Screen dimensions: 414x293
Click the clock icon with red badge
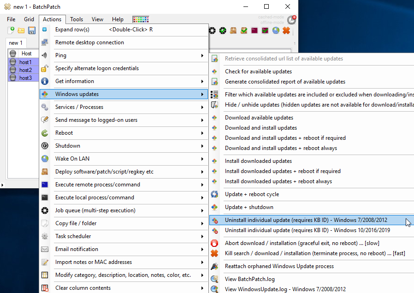click(291, 19)
